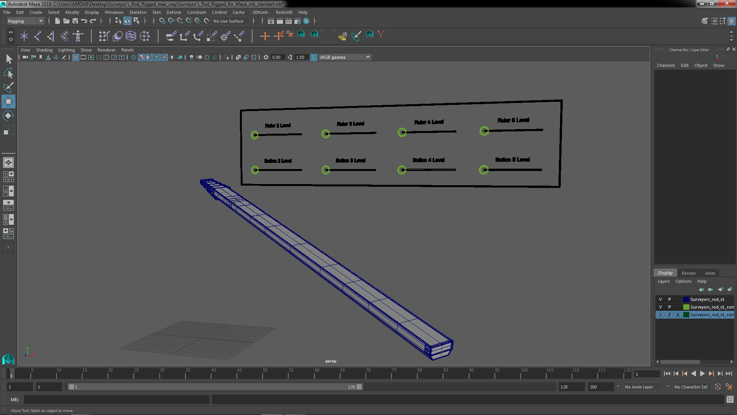Viewport: 737px width, 415px height.
Task: Toggle the Button 3 Level control circle
Action: click(326, 170)
